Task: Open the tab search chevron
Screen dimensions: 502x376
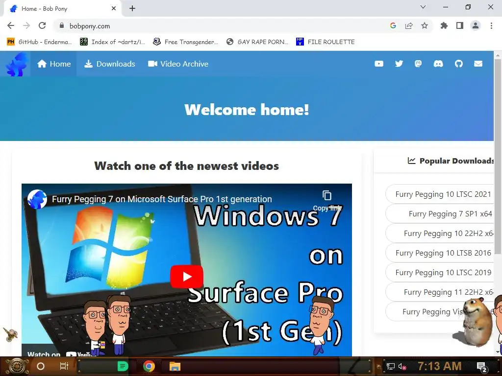Action: click(x=423, y=7)
